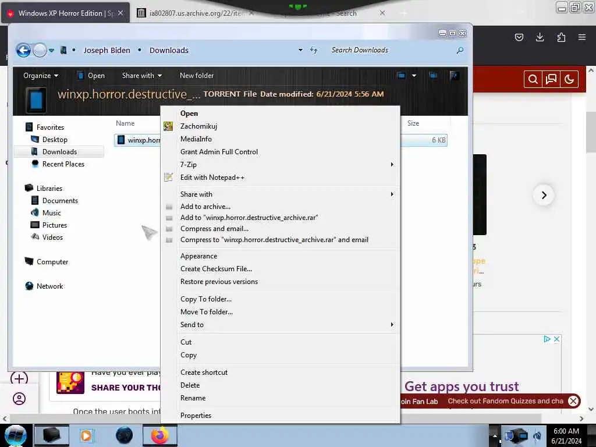This screenshot has width=596, height=447.
Task: Click the Explorer help icon
Action: 454,75
